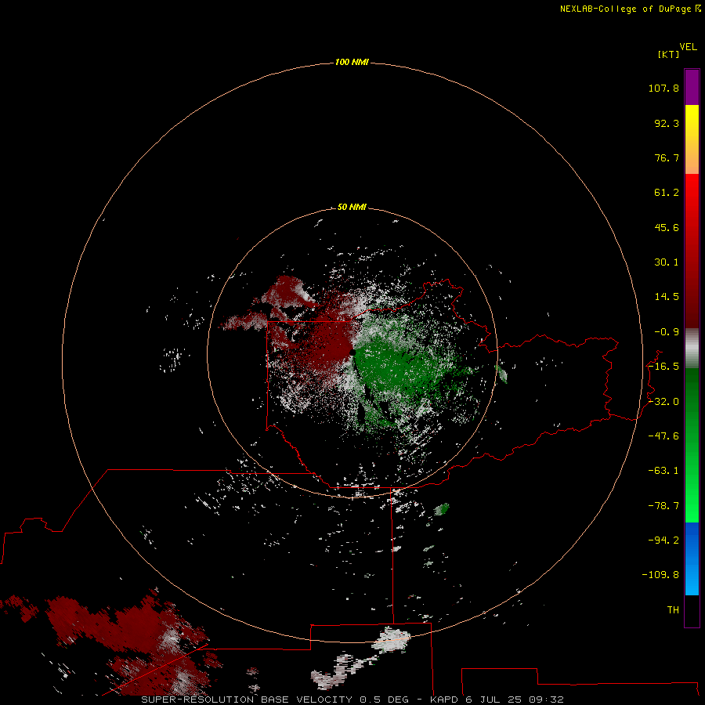Click the 45.6 velocity scale value
Screen dimensions: 705x705
click(667, 227)
